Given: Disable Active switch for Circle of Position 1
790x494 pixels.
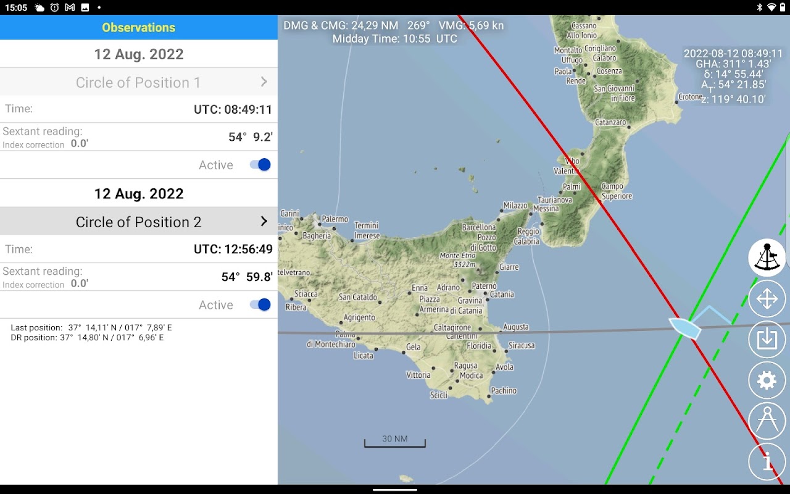Looking at the screenshot, I should 260,165.
